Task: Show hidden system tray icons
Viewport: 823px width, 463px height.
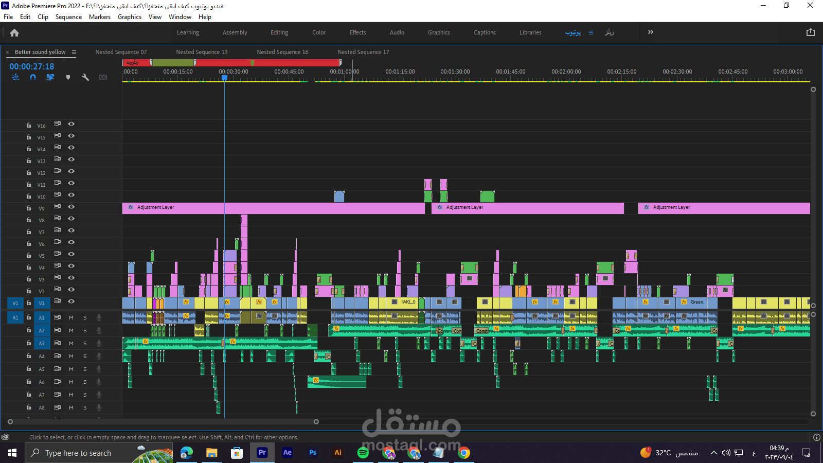Action: click(x=713, y=453)
